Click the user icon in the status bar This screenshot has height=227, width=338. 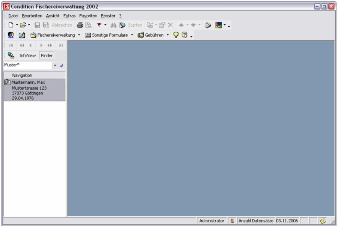[232, 221]
